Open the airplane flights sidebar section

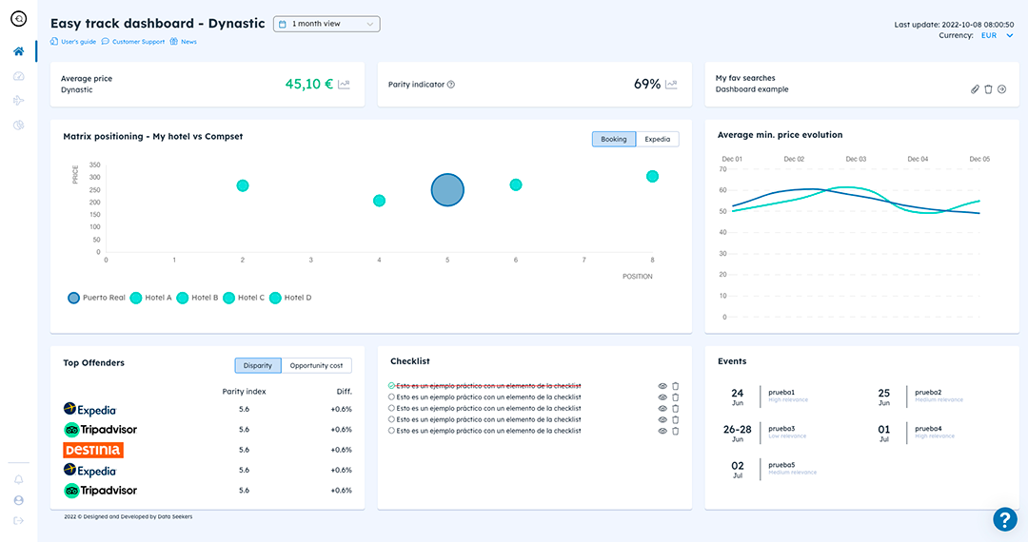18,100
